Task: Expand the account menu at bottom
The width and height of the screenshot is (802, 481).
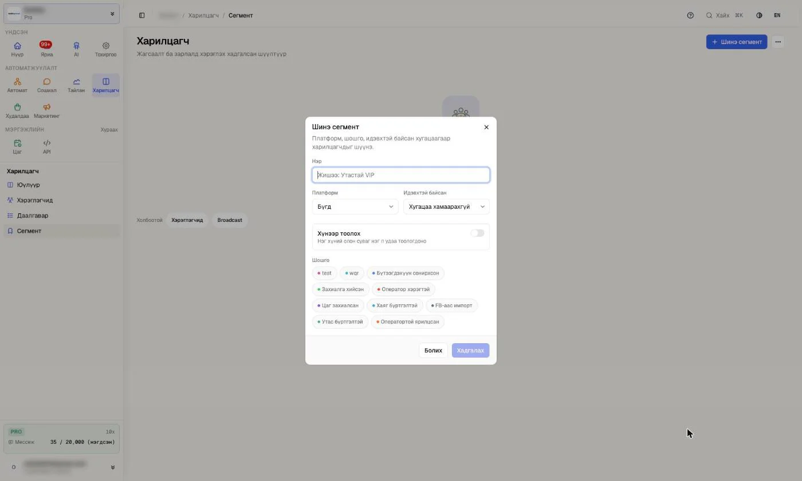Action: click(61, 467)
